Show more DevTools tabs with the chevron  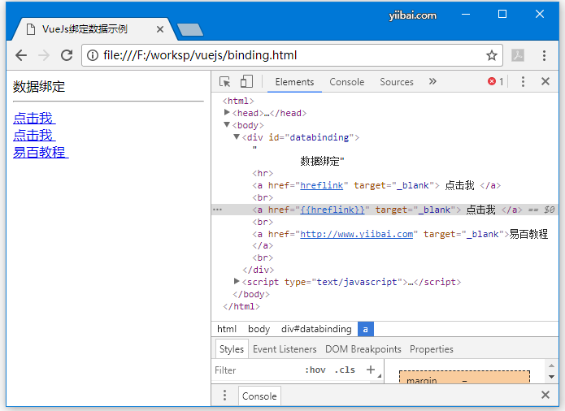[432, 81]
